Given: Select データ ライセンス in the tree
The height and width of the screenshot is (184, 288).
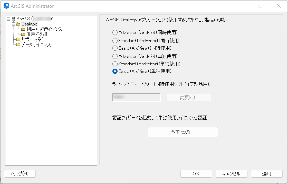Looking at the screenshot, I should coord(36,45).
